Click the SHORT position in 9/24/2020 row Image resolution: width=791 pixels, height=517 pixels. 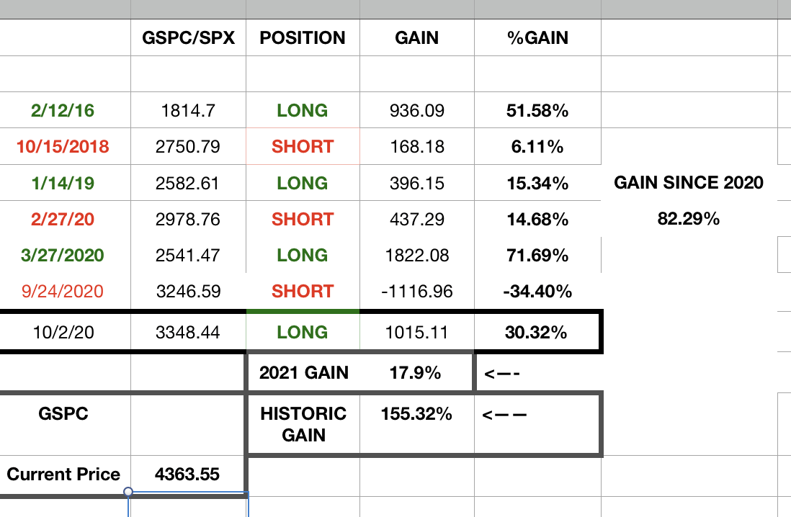pos(303,292)
